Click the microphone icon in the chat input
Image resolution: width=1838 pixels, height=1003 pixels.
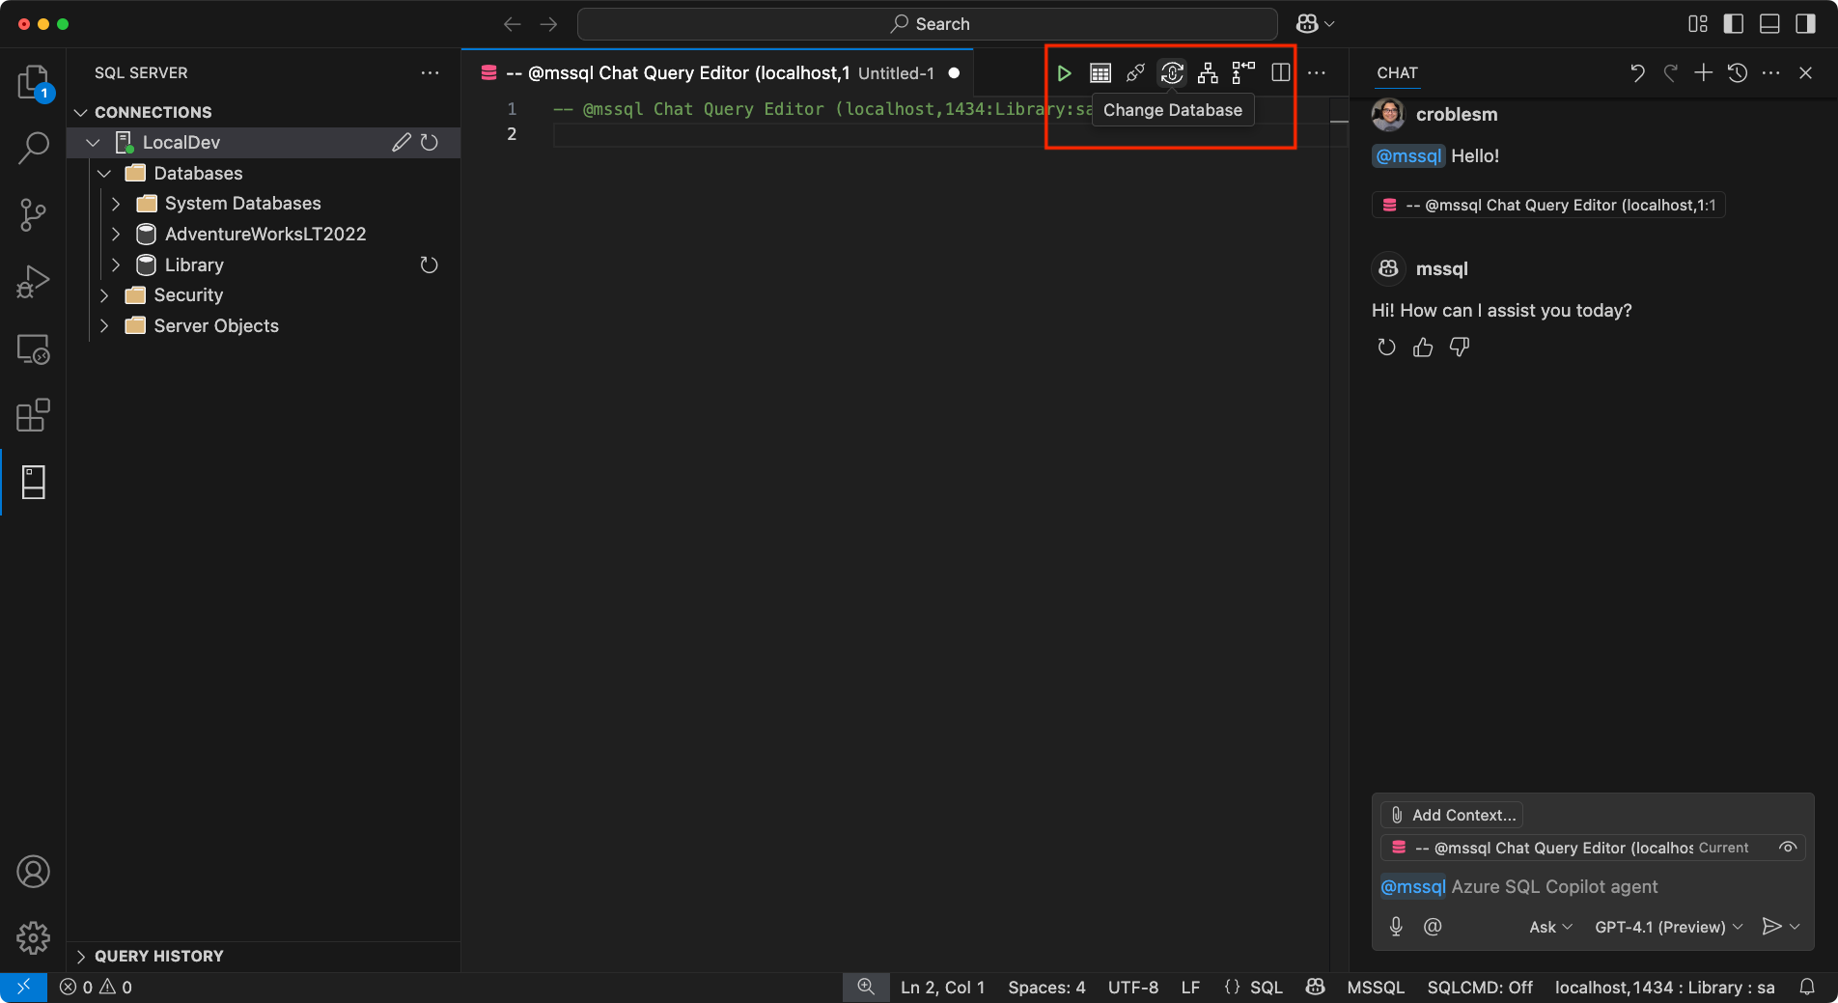(x=1395, y=927)
